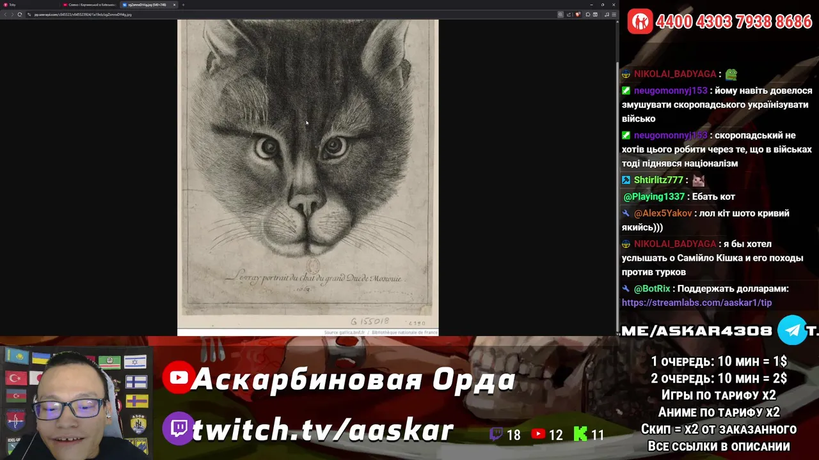819x460 pixels.
Task: Click the cat engraving image
Action: pos(308,177)
